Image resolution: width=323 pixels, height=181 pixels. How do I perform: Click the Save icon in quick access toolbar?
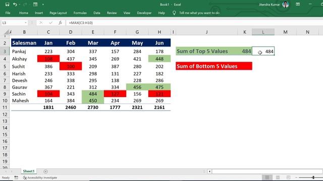point(7,5)
